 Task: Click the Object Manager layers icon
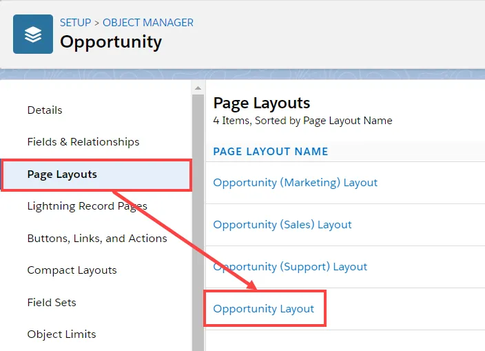point(33,34)
